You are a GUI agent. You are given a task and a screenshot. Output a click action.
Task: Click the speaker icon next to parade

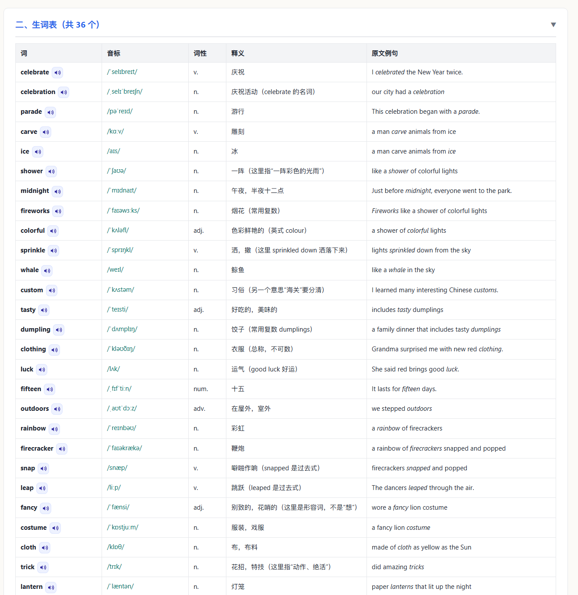[x=50, y=112]
